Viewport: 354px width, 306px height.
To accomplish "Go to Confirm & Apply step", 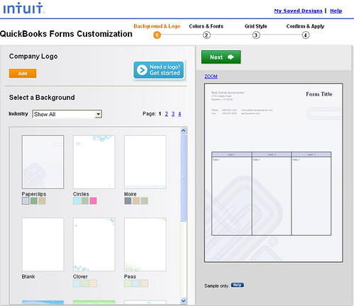I will 305,26.
